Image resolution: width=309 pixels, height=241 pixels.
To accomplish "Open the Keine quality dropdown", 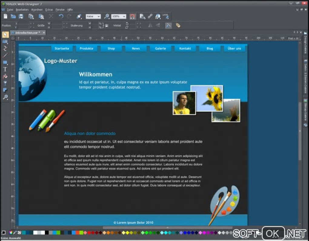I will click(93, 16).
